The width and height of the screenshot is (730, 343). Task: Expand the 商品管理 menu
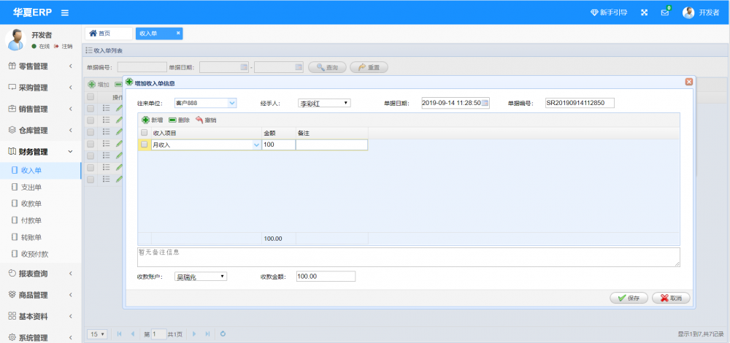[x=40, y=295]
